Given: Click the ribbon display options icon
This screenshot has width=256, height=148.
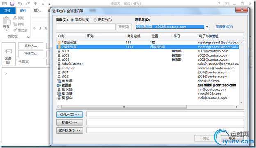Looking at the screenshot, I should coord(227,4).
